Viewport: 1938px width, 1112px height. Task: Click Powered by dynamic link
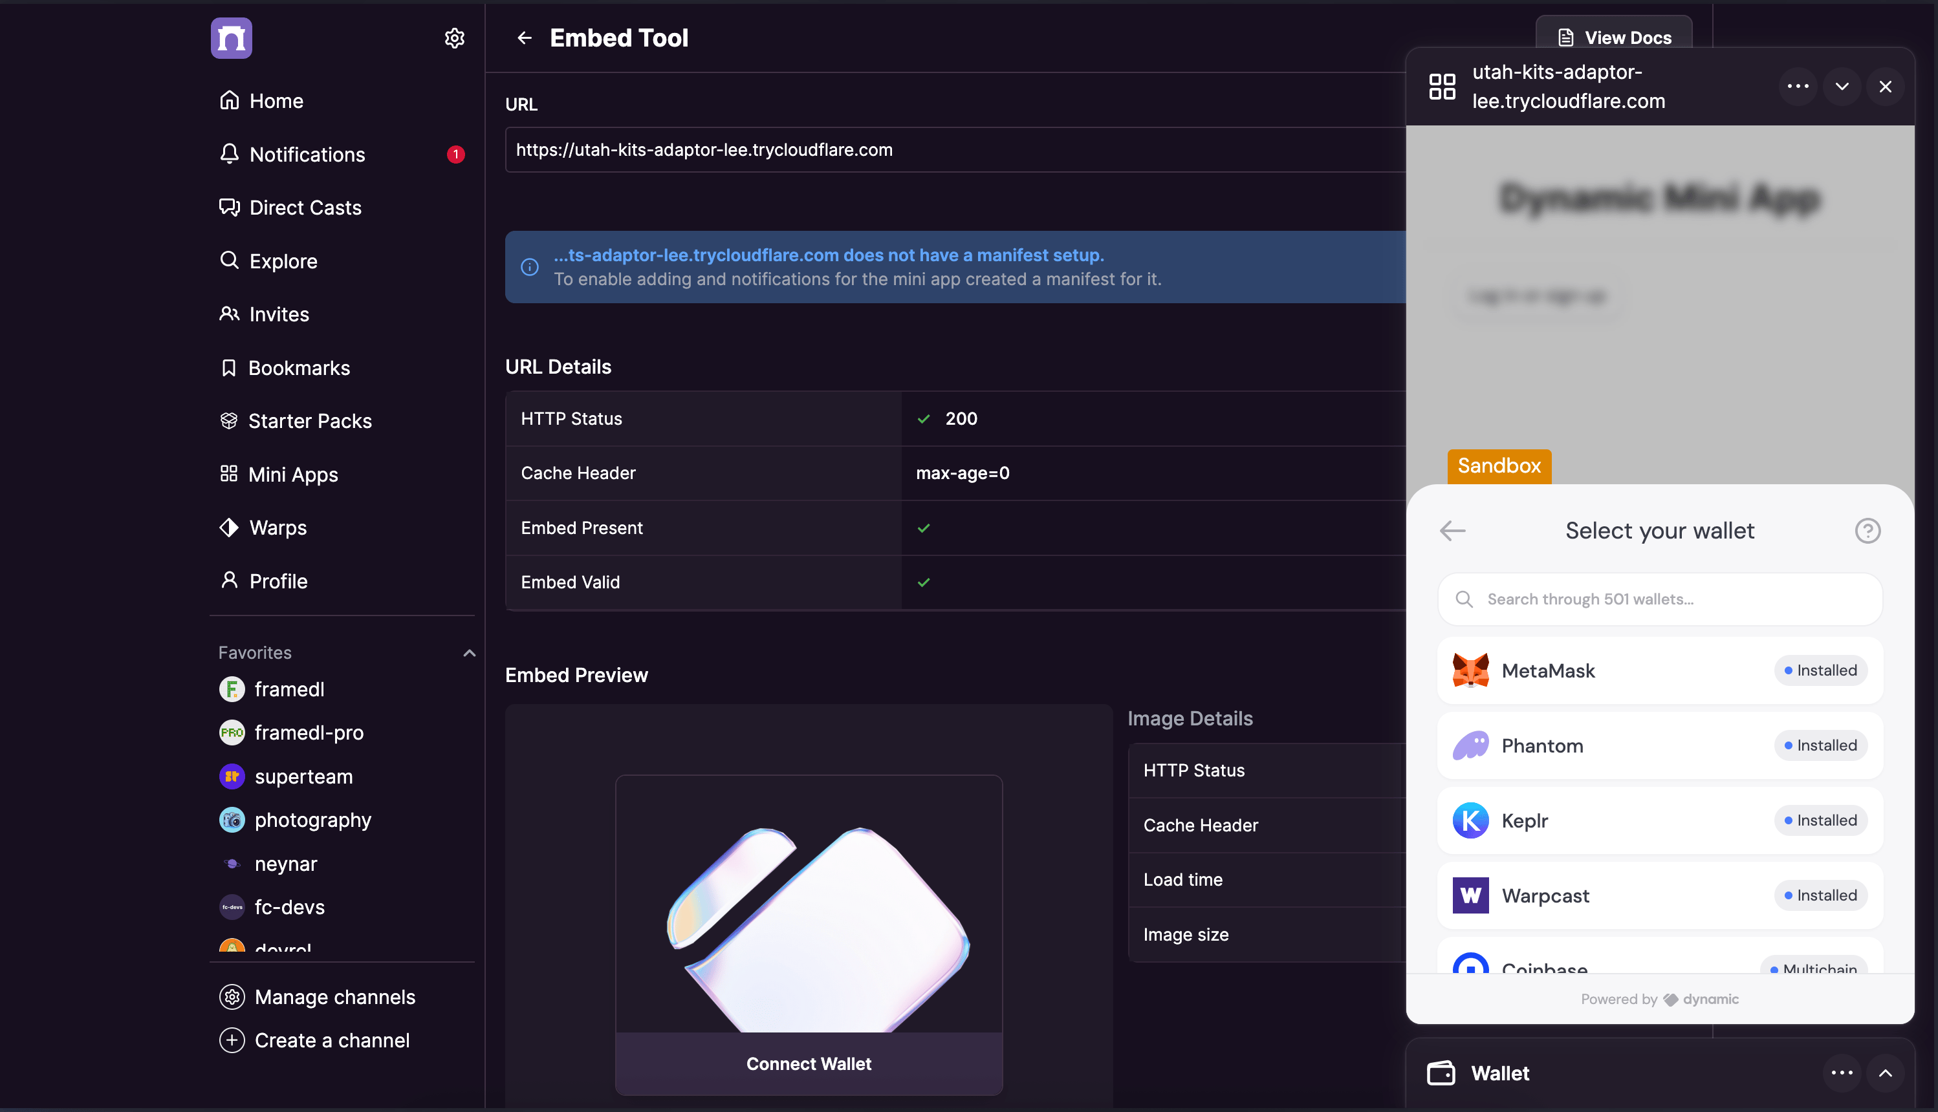tap(1660, 1000)
